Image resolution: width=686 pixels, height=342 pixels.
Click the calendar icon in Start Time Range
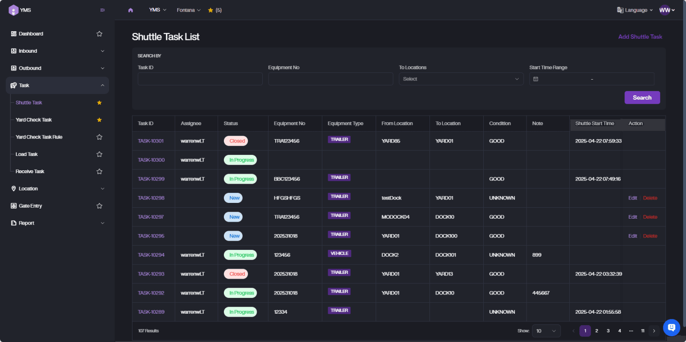(x=536, y=79)
